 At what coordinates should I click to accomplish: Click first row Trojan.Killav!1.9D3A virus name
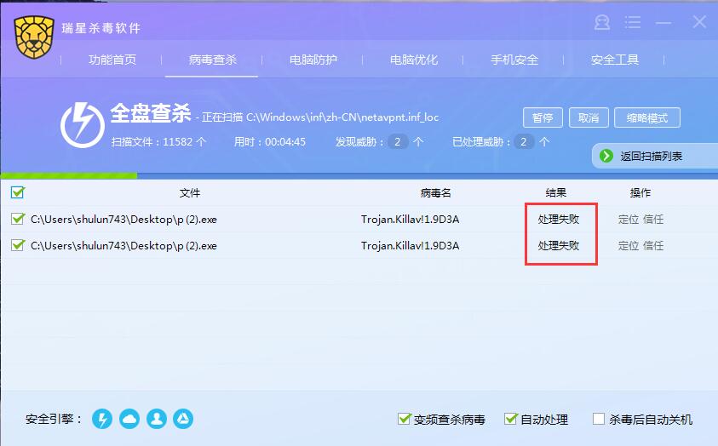410,220
